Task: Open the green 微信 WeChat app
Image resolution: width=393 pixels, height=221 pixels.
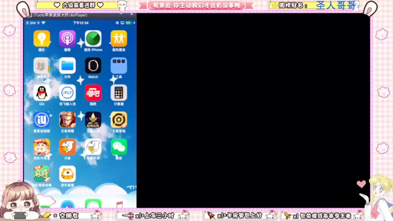Action: [119, 147]
